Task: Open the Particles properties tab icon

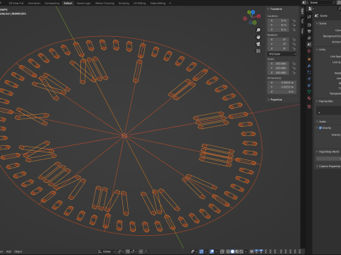Action: click(309, 72)
